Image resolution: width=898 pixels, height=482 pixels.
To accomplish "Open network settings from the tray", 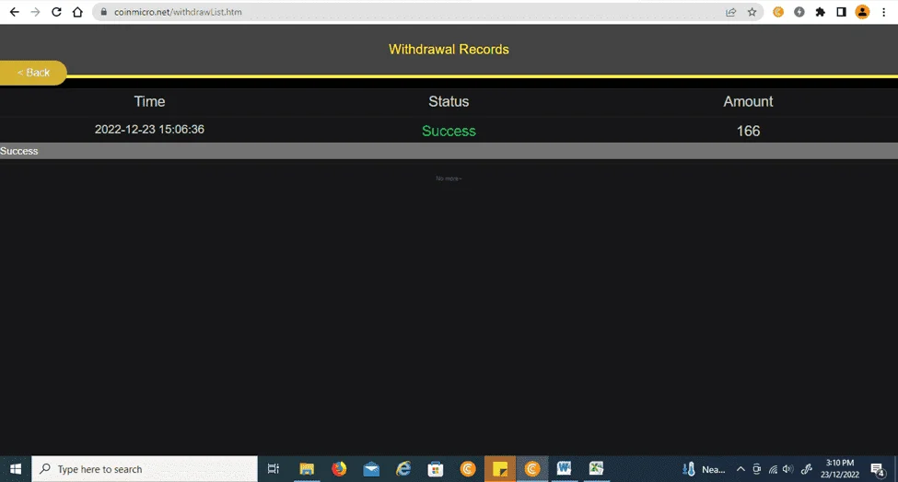I will [773, 469].
